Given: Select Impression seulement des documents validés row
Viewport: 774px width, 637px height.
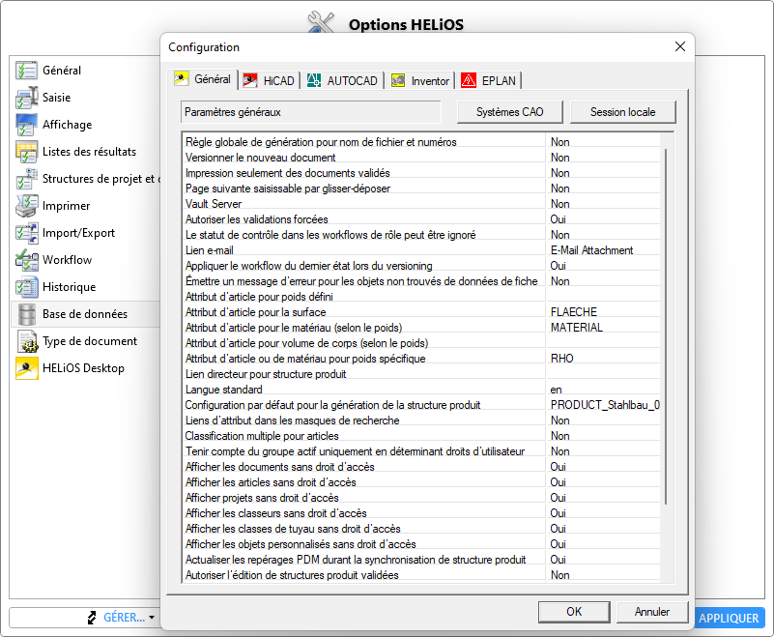Looking at the screenshot, I should (420, 173).
